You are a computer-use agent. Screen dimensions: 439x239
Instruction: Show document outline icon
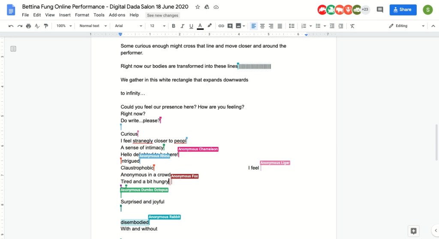(13, 49)
